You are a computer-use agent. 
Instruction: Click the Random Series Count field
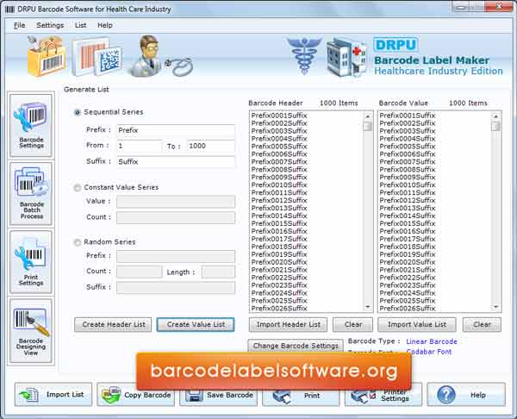point(140,272)
